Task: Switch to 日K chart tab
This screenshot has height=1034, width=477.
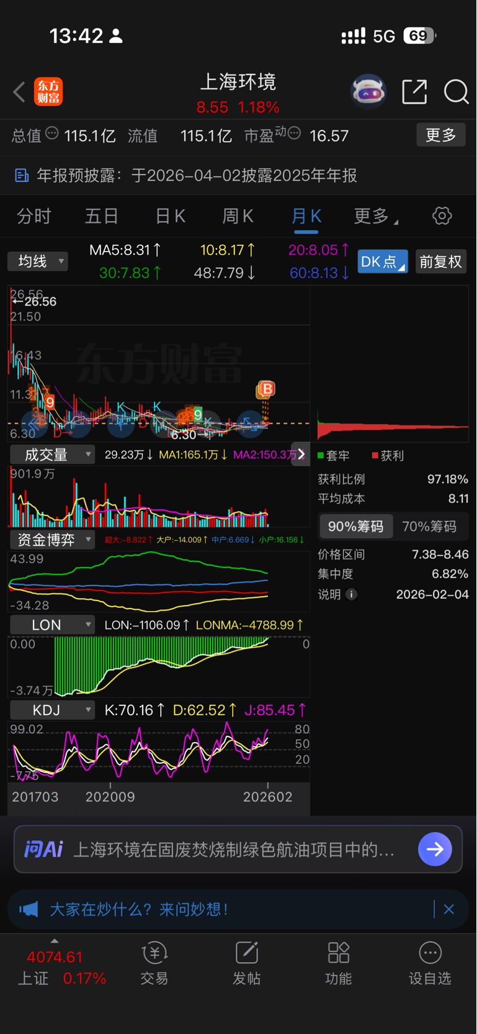Action: click(170, 216)
